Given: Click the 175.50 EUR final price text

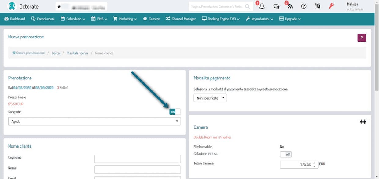Looking at the screenshot, I should point(16,104).
